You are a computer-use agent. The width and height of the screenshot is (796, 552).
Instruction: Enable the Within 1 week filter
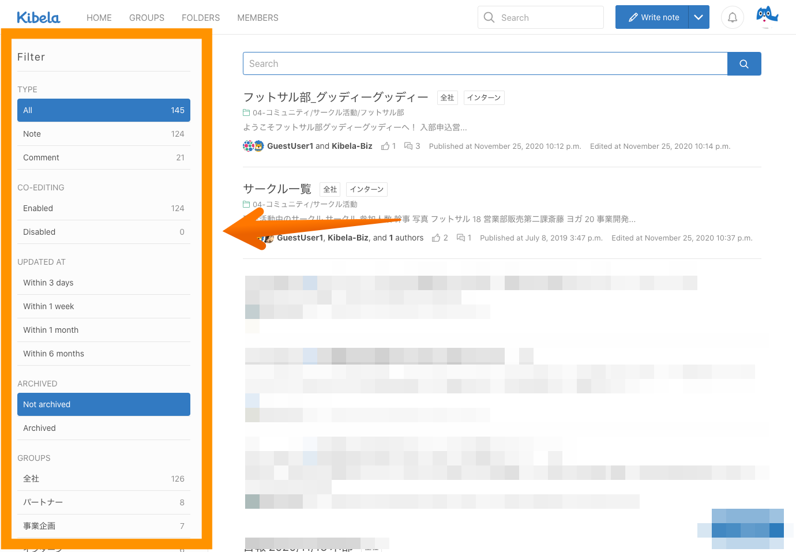click(x=104, y=306)
